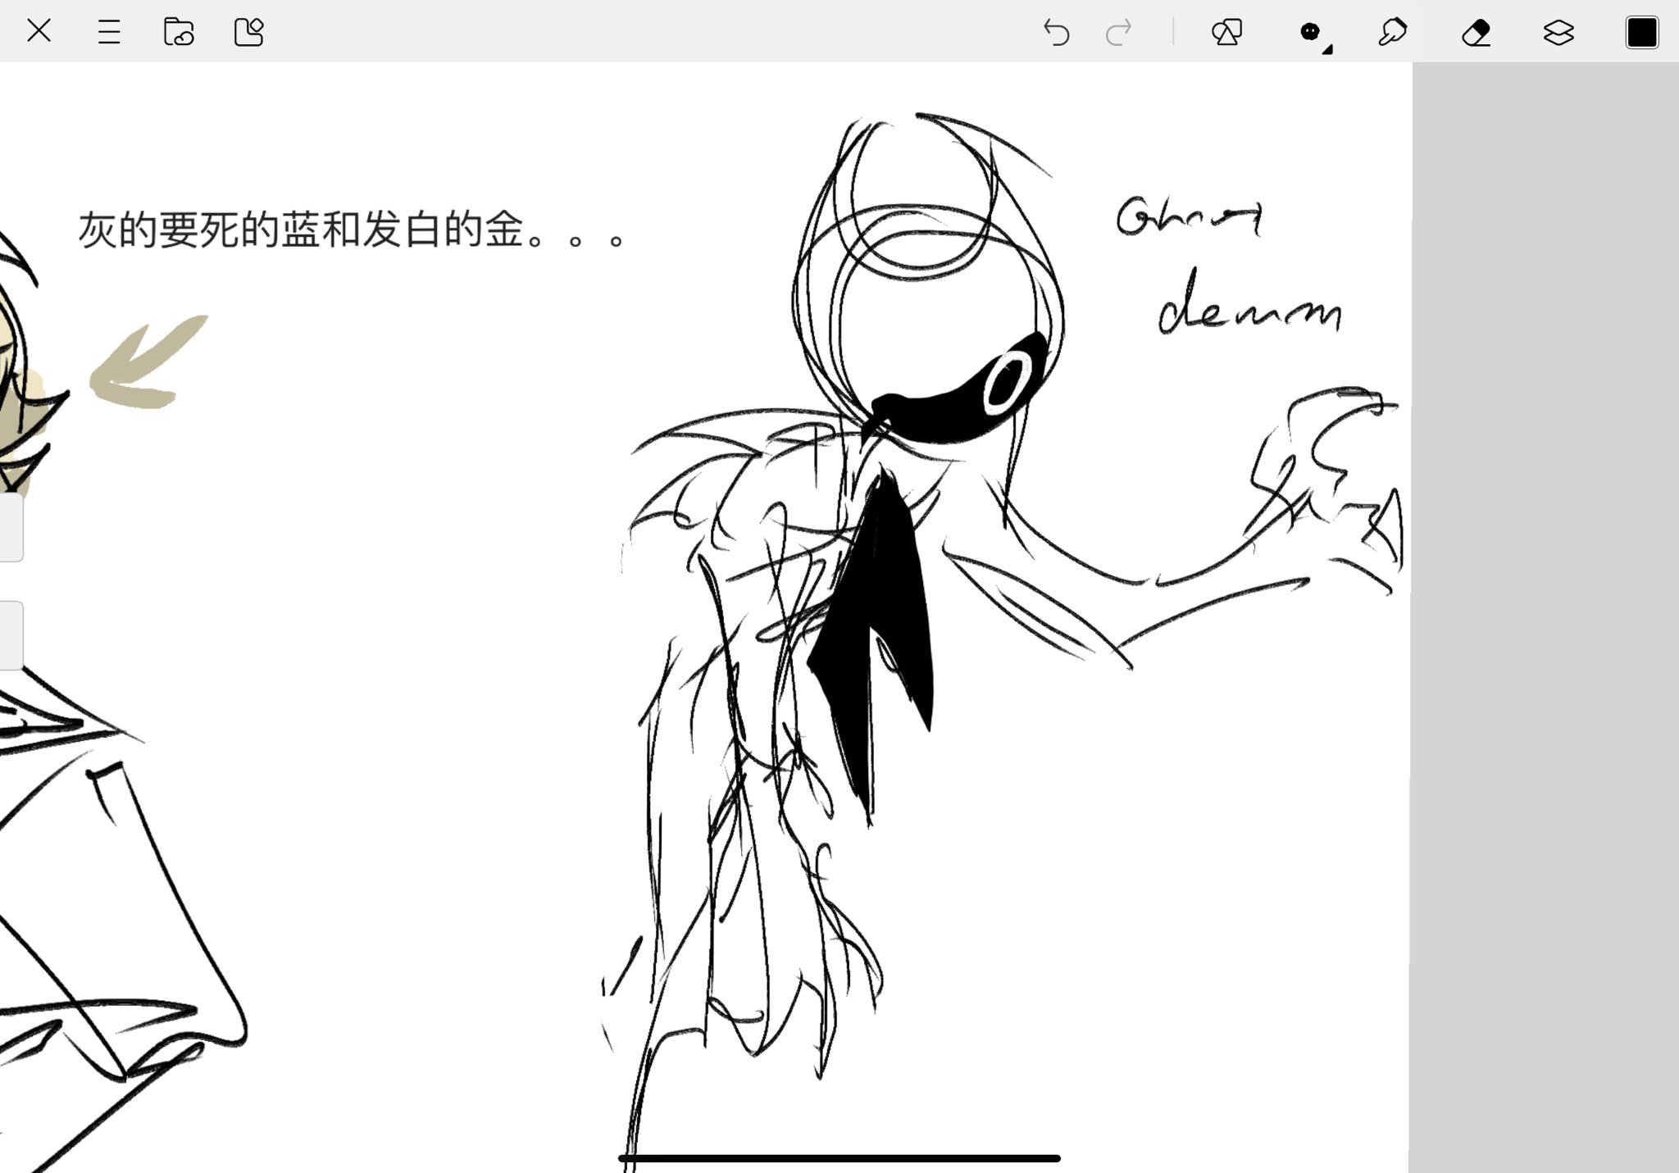Open the black color swatch
The height and width of the screenshot is (1173, 1679).
click(x=1641, y=33)
